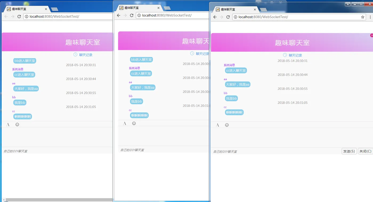The width and height of the screenshot is (373, 202).
Task: Click the clock icon beside 聊天记录 in right window
Action: click(x=285, y=55)
